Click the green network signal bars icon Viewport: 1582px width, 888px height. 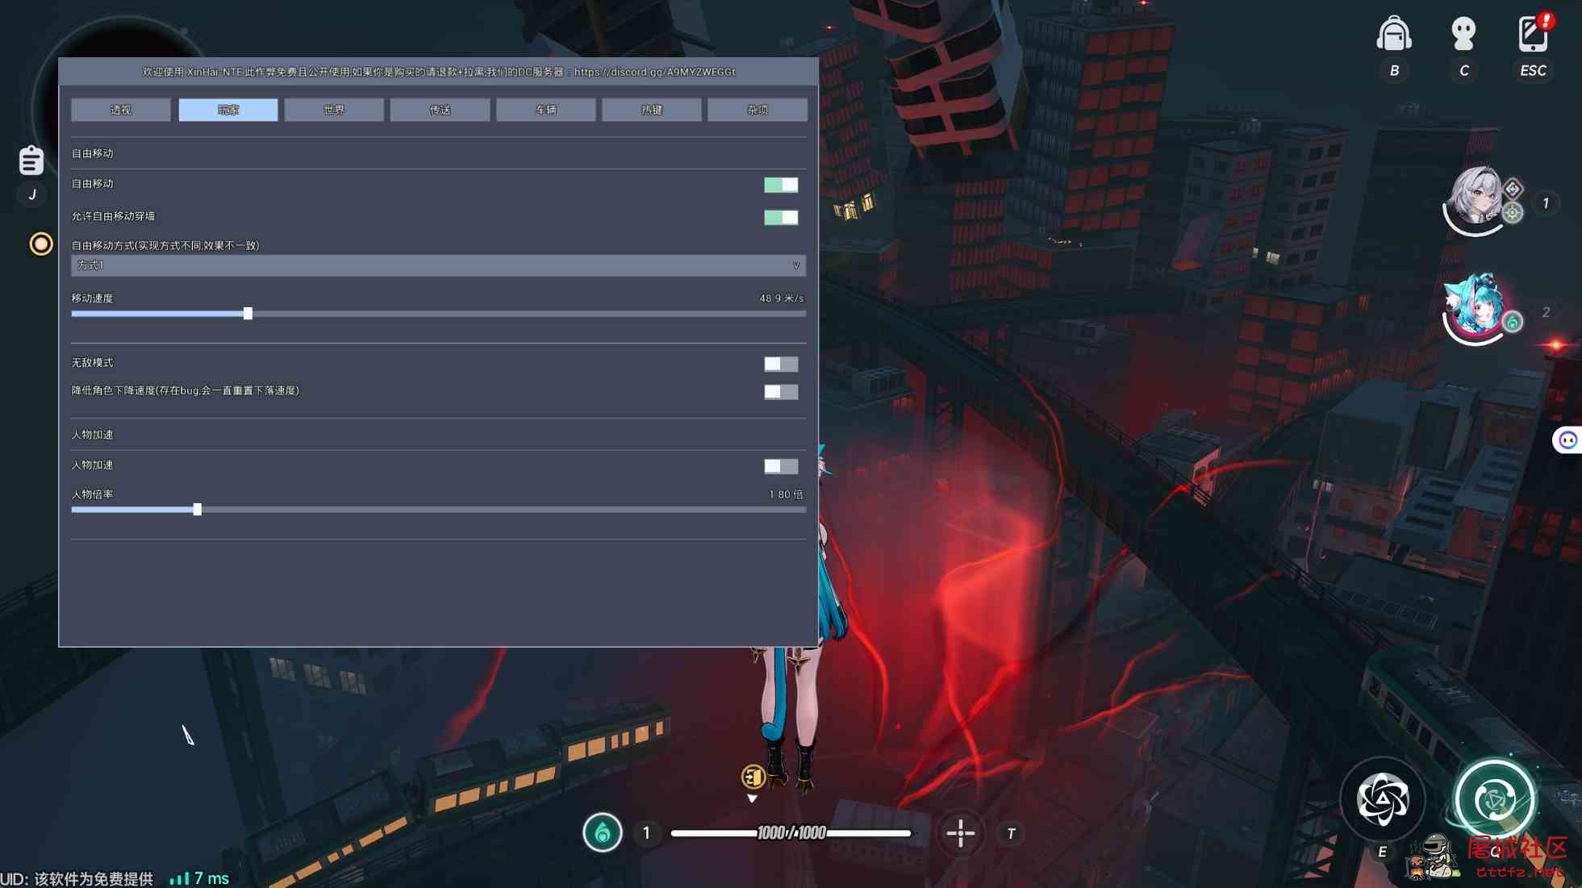[x=179, y=878]
